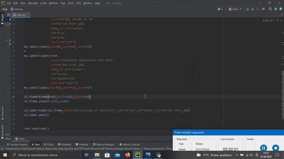Click main.py in the breadcrumb bar

click(17, 9)
